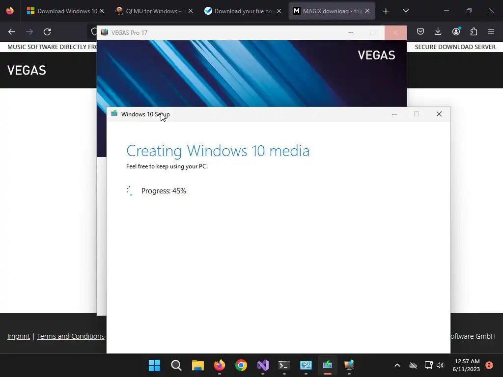This screenshot has width=503, height=377.
Task: Show hidden system tray icons
Action: pyautogui.click(x=397, y=365)
